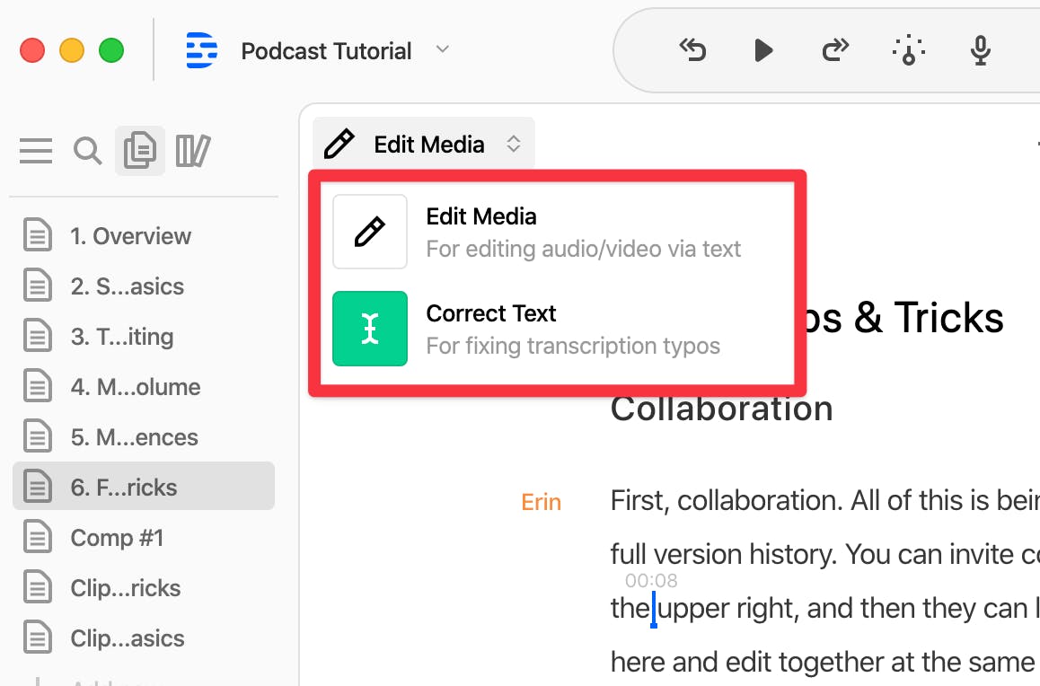Open the recording microphone tool

pos(980,50)
